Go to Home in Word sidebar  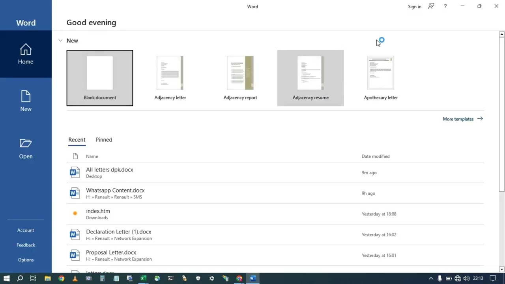[26, 54]
